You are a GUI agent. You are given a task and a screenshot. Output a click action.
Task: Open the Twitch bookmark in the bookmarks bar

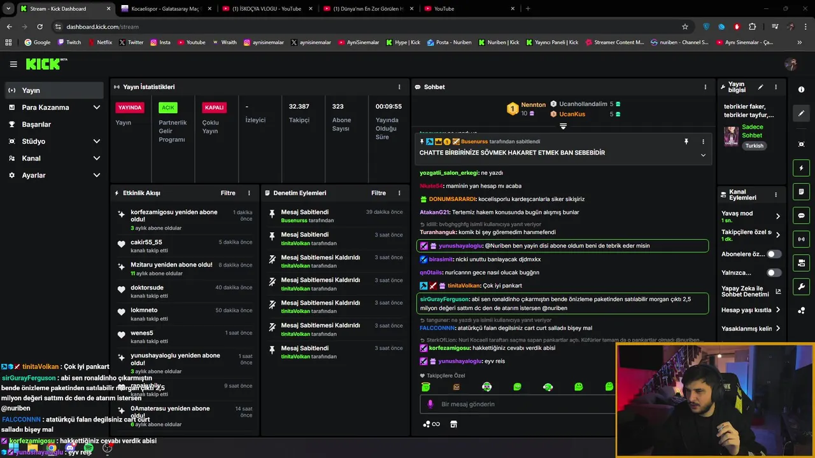pos(69,43)
